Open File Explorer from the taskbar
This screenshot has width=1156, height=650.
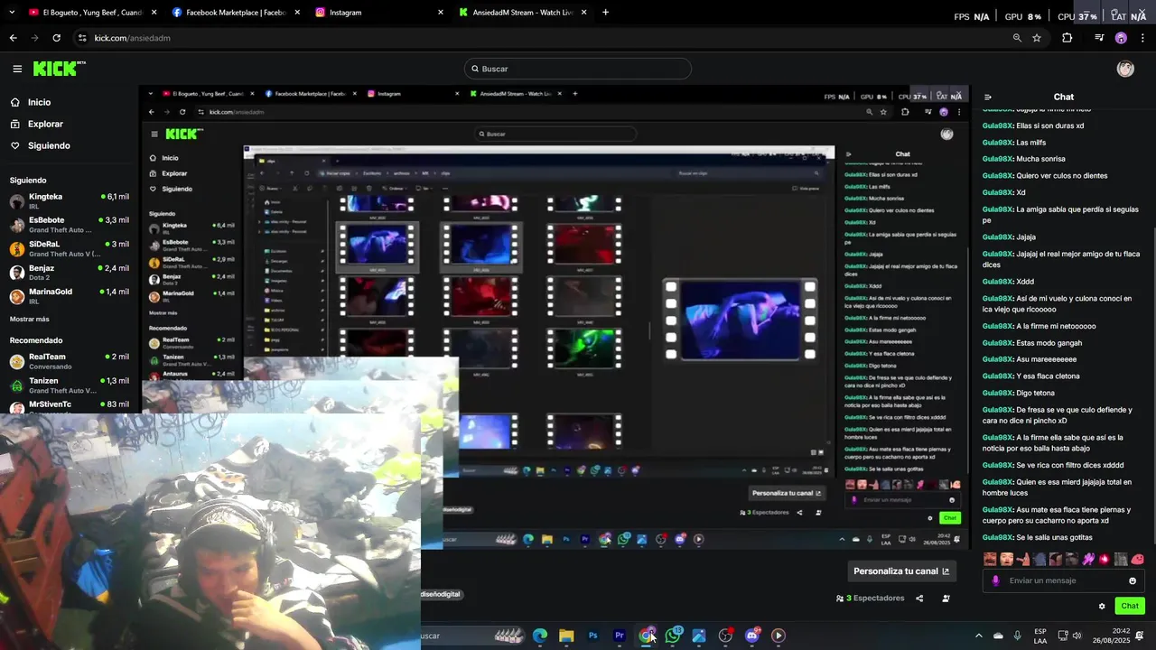click(x=566, y=636)
